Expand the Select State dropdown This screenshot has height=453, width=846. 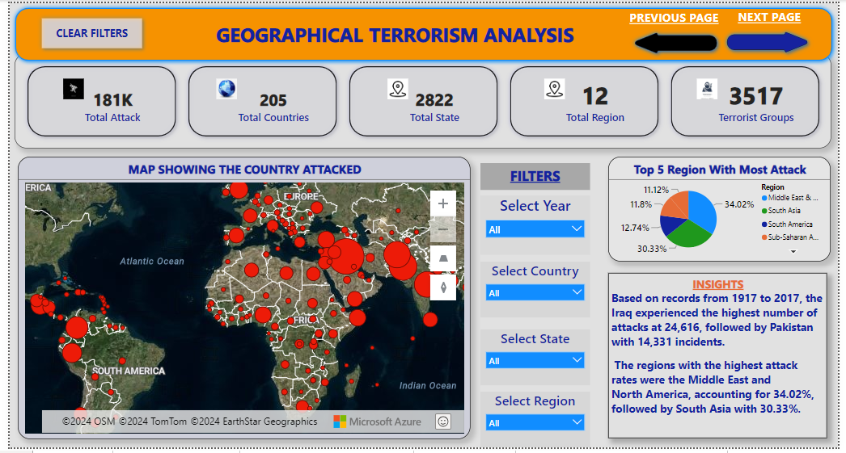click(535, 360)
